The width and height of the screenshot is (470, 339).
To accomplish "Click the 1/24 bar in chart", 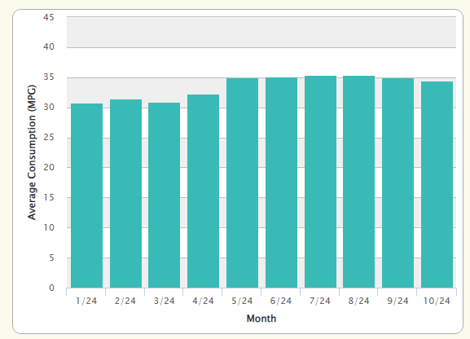I will (x=86, y=196).
